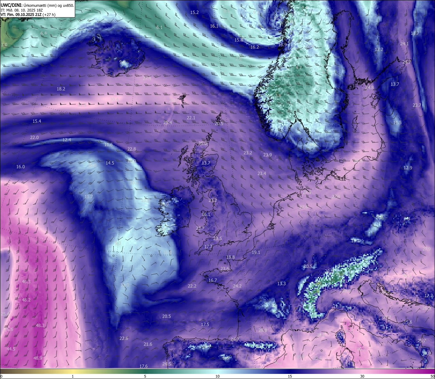Screen dimensions: 435x379
Task: Click the 30 tick on color scale
Action: click(362, 376)
